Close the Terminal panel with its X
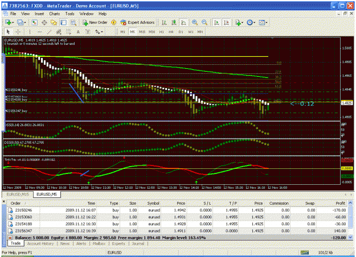356x257 pixels. tap(3, 201)
